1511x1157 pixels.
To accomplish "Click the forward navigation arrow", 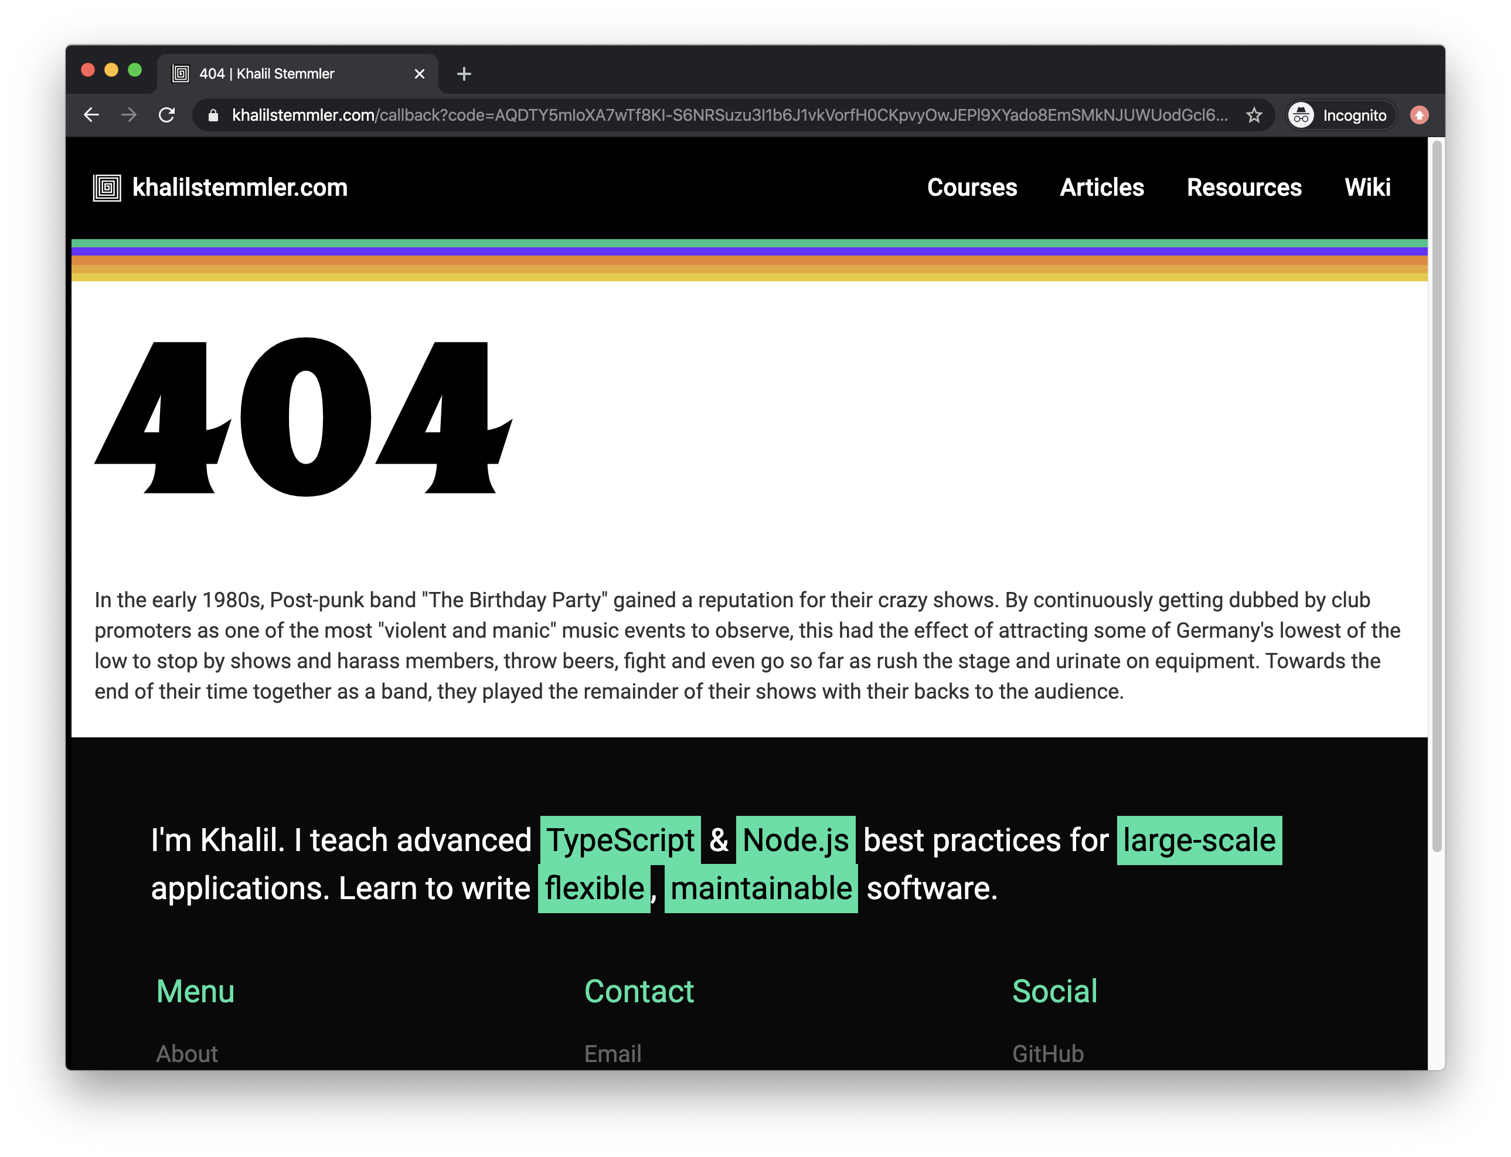I will click(x=129, y=115).
